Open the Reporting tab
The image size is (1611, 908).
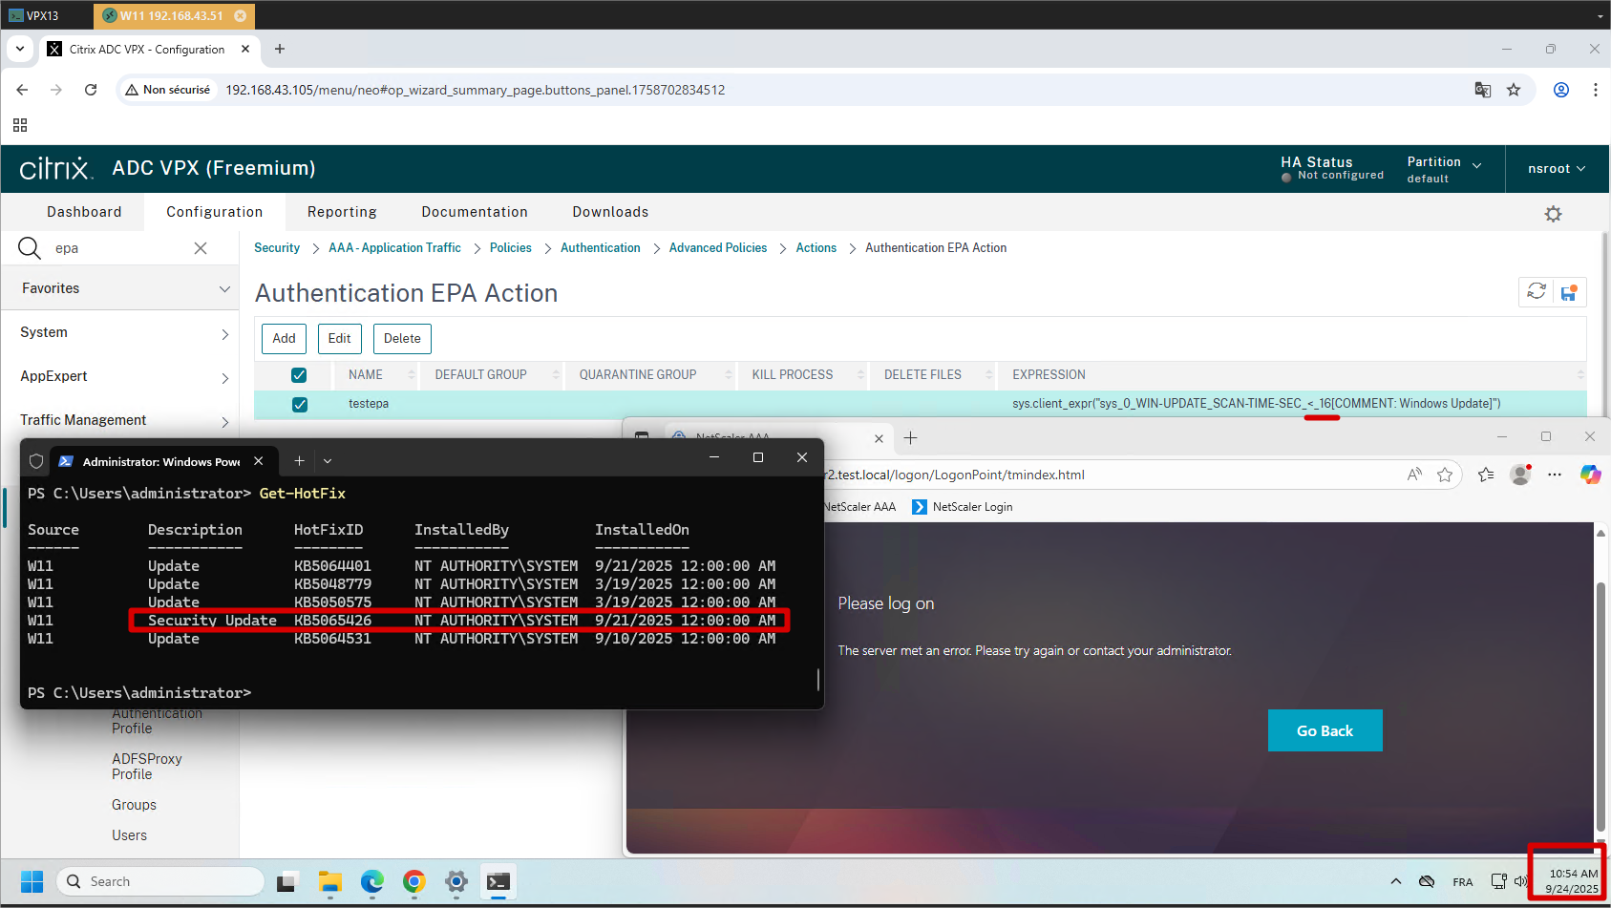pyautogui.click(x=342, y=212)
